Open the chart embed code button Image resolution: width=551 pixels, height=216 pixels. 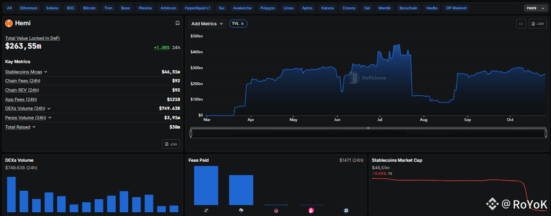tap(521, 24)
